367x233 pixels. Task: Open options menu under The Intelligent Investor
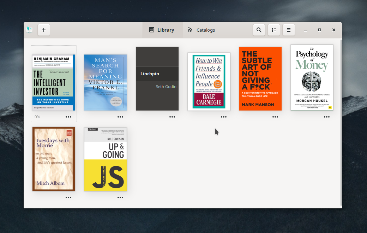pyautogui.click(x=68, y=117)
